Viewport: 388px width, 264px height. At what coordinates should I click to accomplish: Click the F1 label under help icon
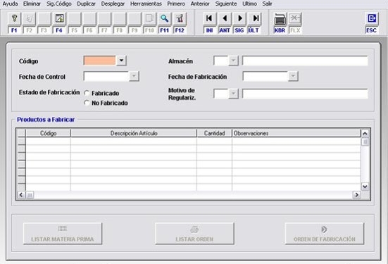[14, 30]
